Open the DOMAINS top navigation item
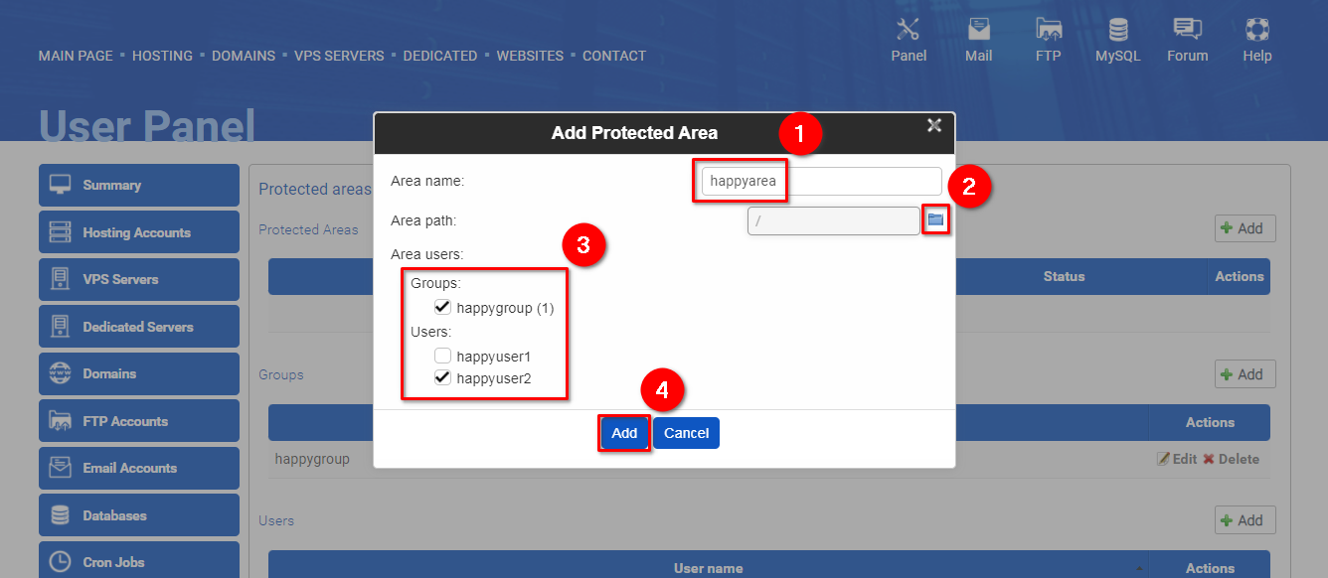Screen dimensions: 1328x578 [244, 56]
